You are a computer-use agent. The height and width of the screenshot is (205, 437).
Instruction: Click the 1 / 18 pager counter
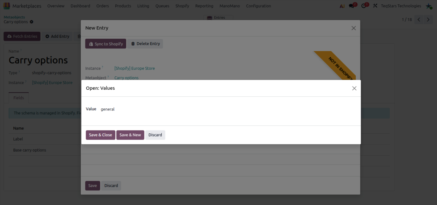pyautogui.click(x=407, y=20)
